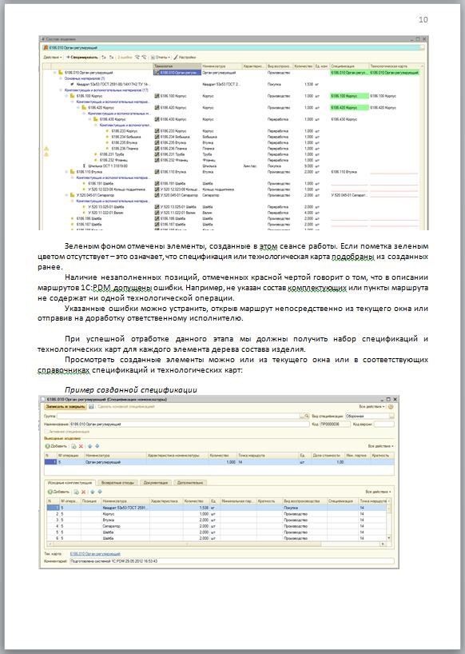Collapse the Основные материалы (7) group

click(x=61, y=78)
